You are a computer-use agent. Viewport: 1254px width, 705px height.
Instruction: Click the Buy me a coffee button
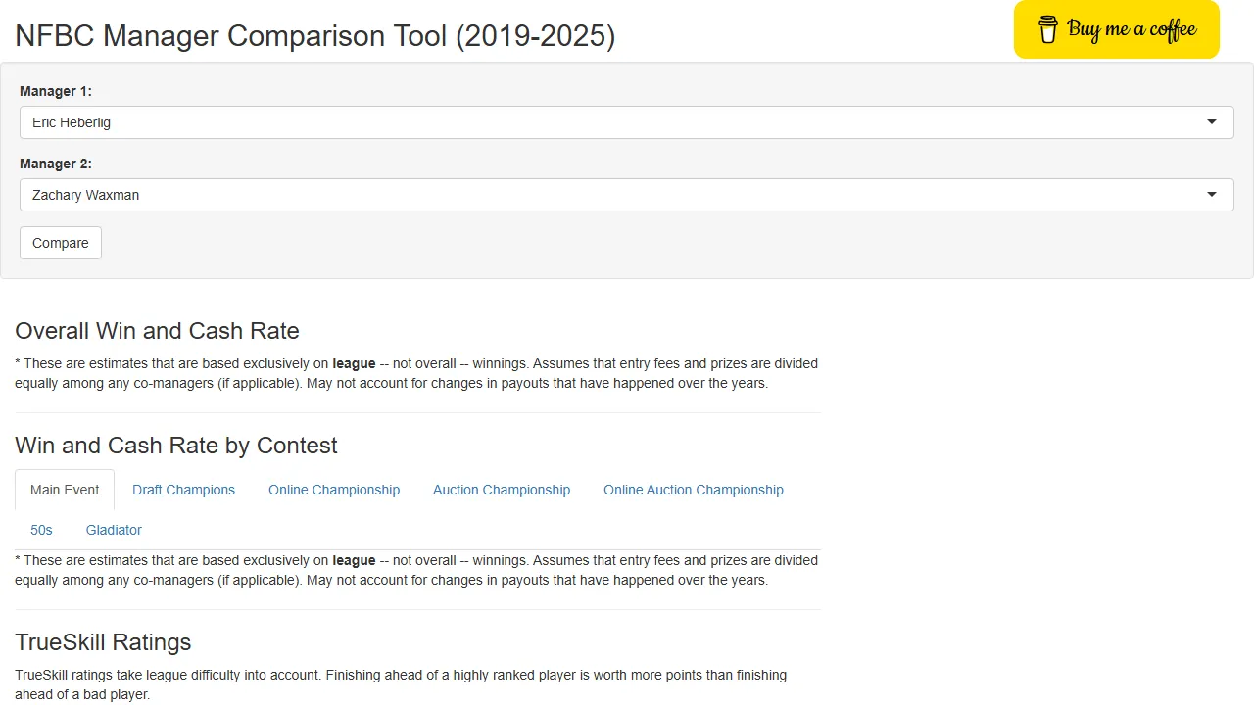[x=1117, y=29]
